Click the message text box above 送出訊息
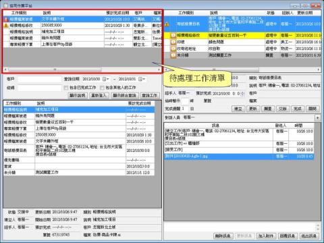The width and height of the screenshot is (324, 243). 240,227
